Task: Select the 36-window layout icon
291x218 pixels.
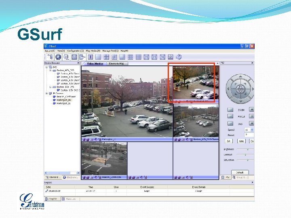Action: point(162,57)
